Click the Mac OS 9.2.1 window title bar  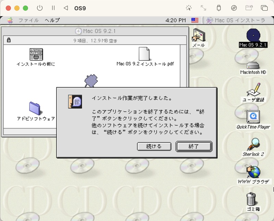point(95,31)
